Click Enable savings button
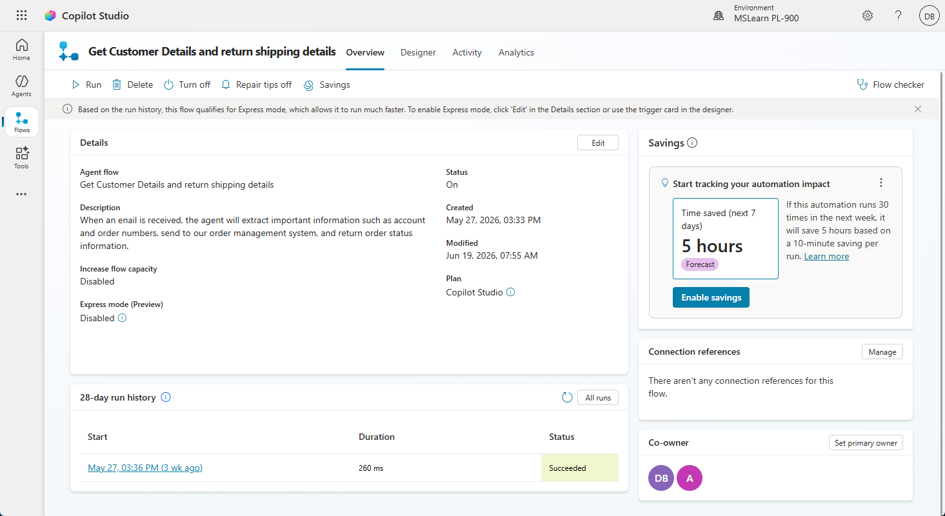 (711, 297)
